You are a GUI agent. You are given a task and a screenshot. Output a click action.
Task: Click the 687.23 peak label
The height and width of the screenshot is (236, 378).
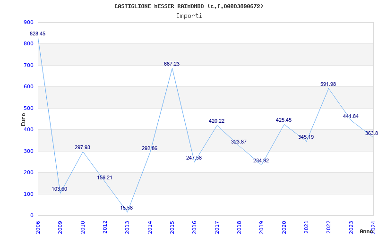(172, 64)
